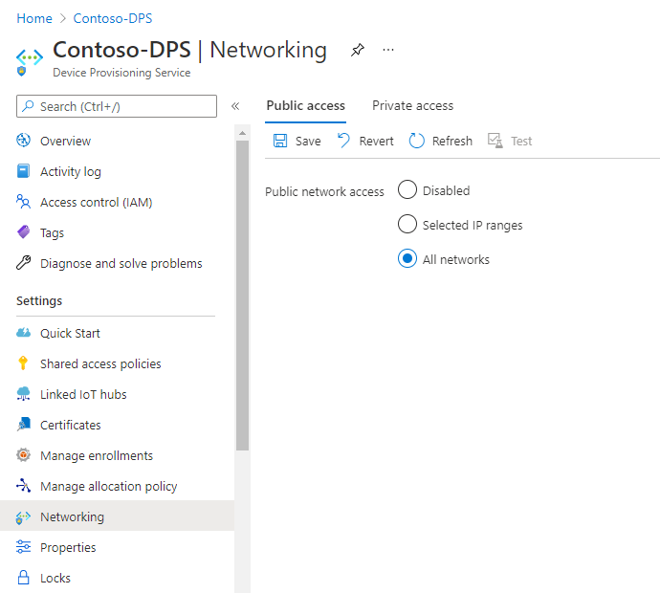
Task: Switch to the Public access tab
Action: coord(305,105)
